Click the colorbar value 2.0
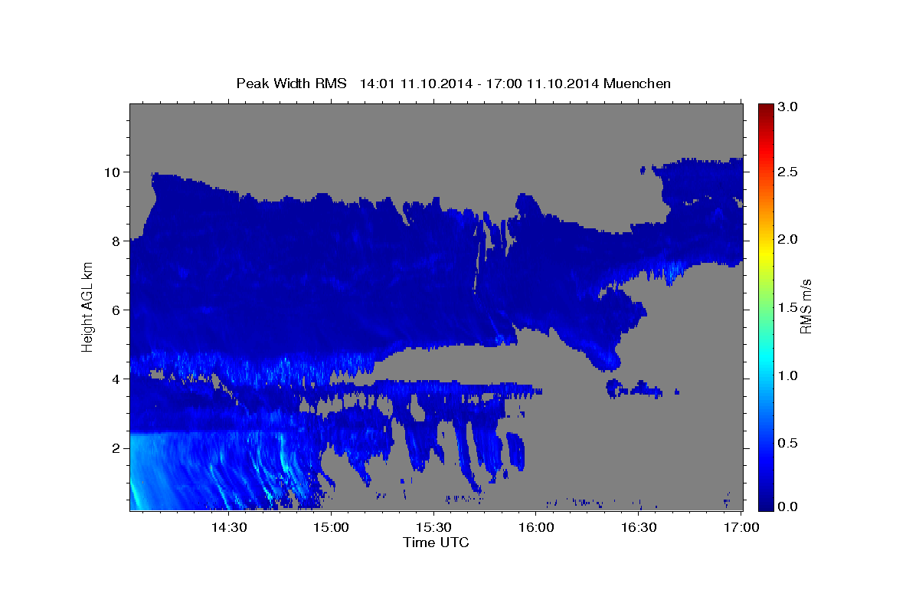The width and height of the screenshot is (919, 613). (x=788, y=239)
